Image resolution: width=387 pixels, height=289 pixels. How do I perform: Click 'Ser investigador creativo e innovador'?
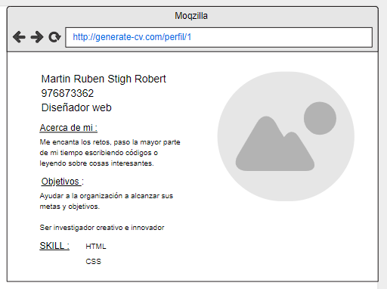coord(102,228)
